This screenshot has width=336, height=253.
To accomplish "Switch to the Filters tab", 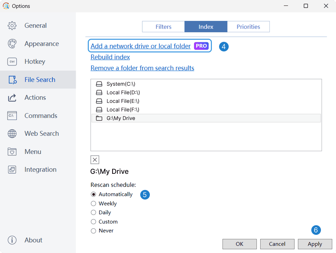I will coord(163,26).
